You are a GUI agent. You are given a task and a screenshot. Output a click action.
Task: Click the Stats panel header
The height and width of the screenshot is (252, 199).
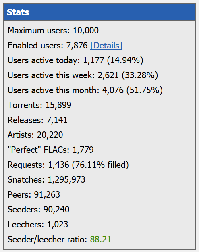[99, 12]
